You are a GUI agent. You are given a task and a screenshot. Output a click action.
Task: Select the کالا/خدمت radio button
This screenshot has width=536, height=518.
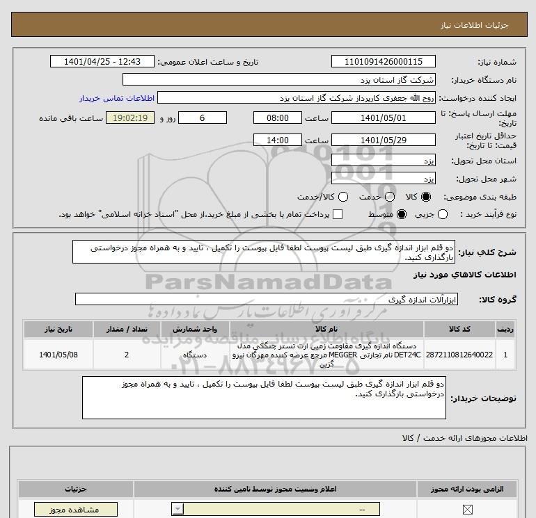[x=343, y=197]
